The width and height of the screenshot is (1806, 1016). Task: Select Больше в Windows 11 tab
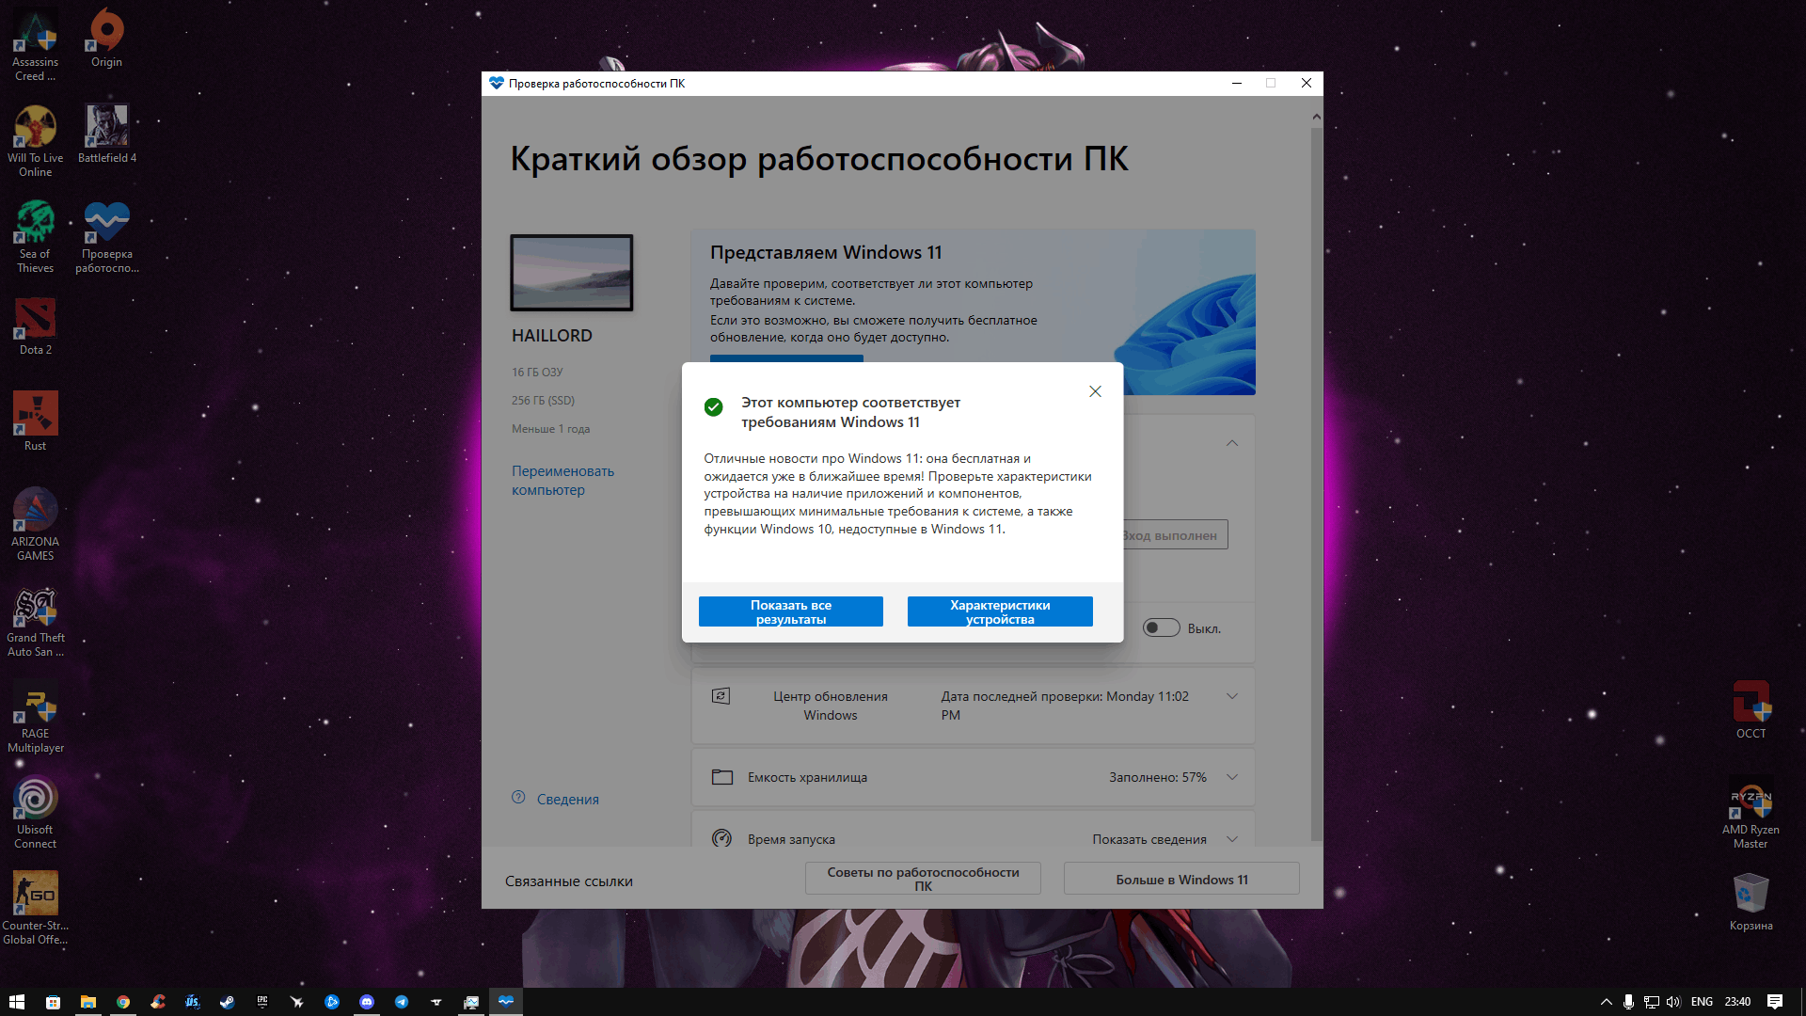1180,880
